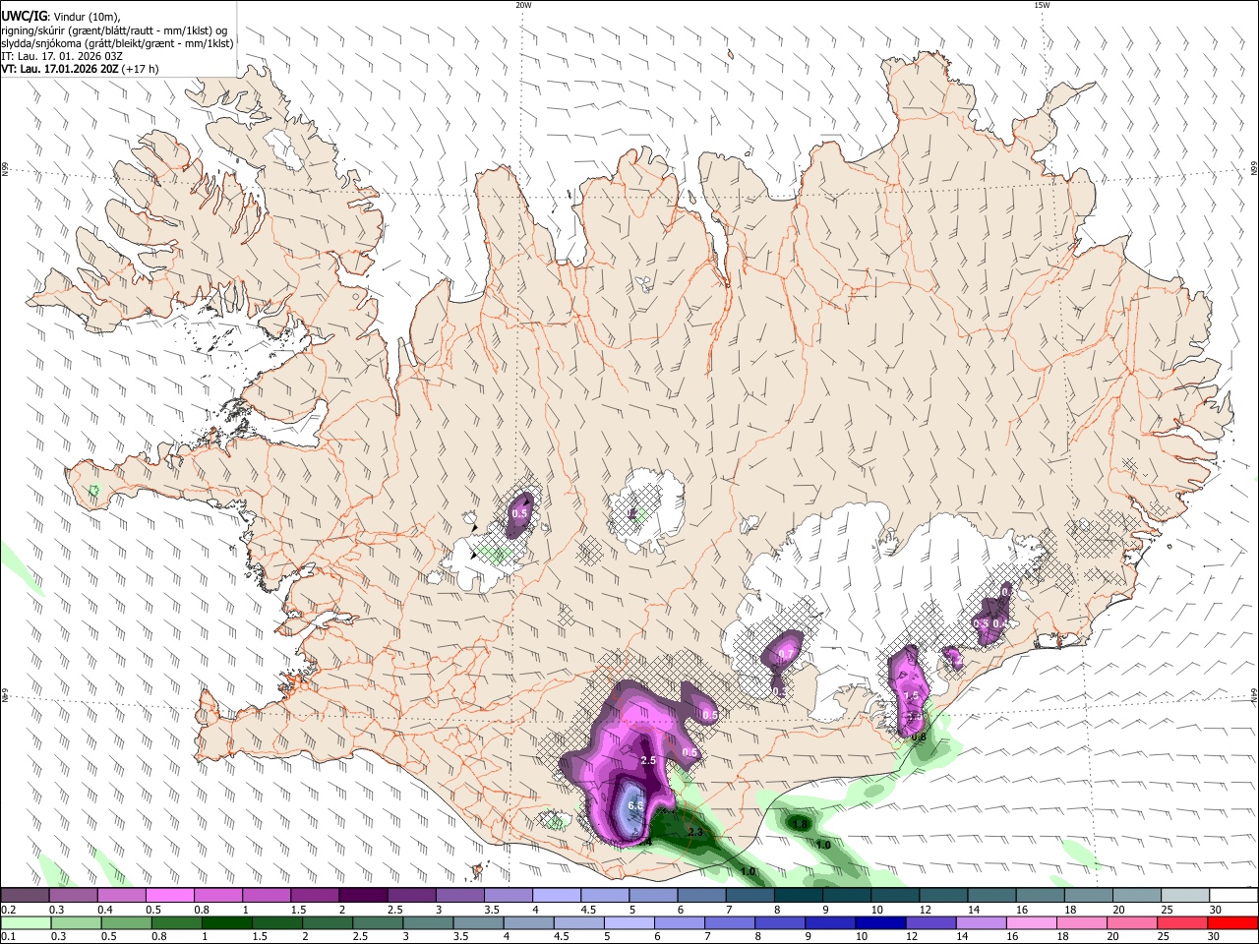1259x944 pixels.
Task: Click the "20W" longitude label at top
Action: (523, 5)
